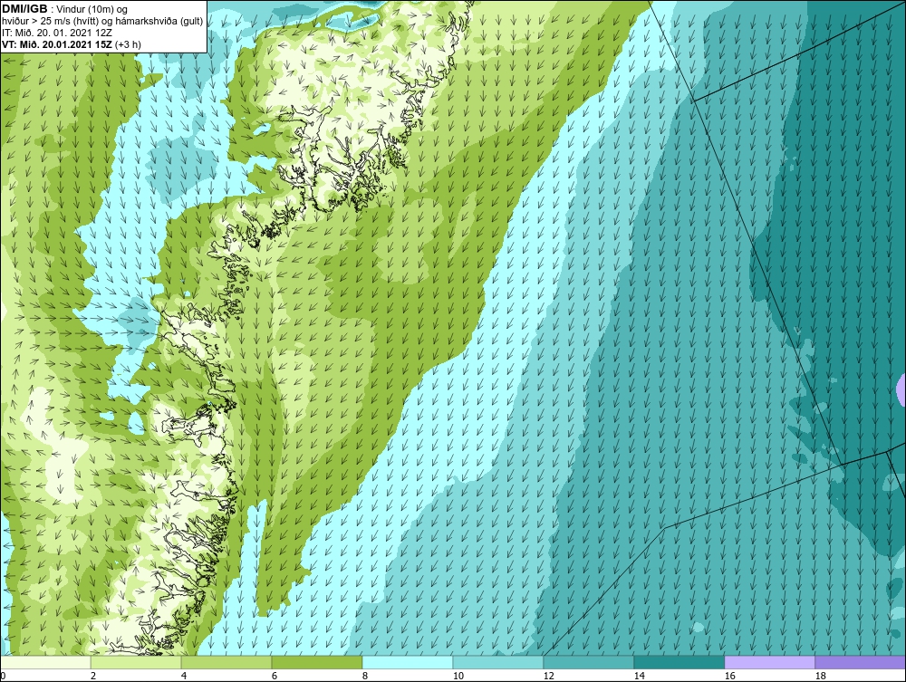Image resolution: width=906 pixels, height=682 pixels.
Task: Click the 4-6 m/s green legend swatch
Action: (x=226, y=662)
